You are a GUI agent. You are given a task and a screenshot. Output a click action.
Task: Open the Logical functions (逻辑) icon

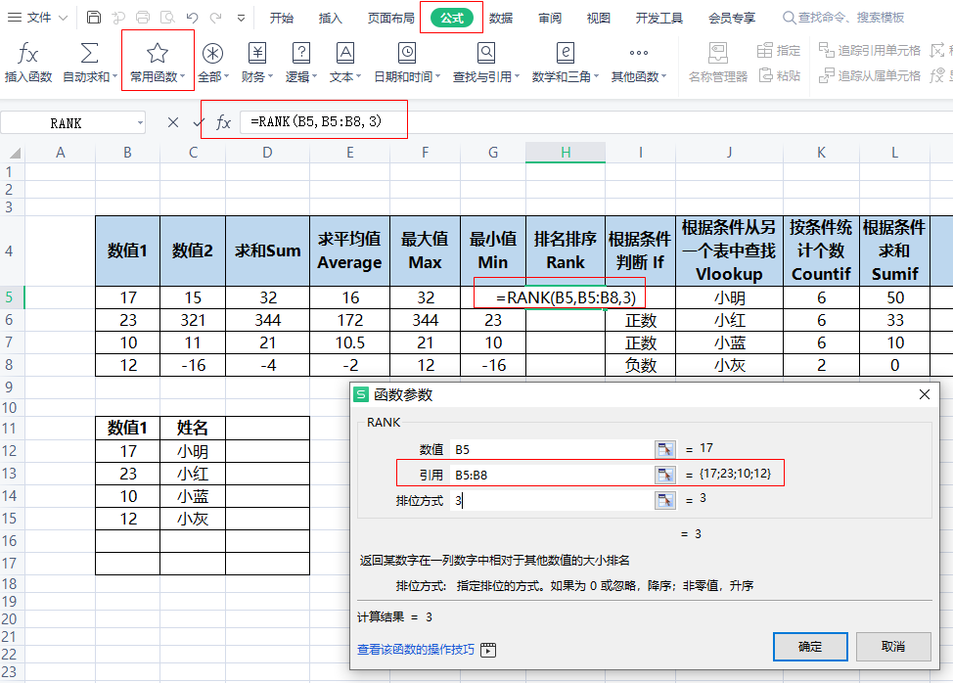[x=300, y=54]
